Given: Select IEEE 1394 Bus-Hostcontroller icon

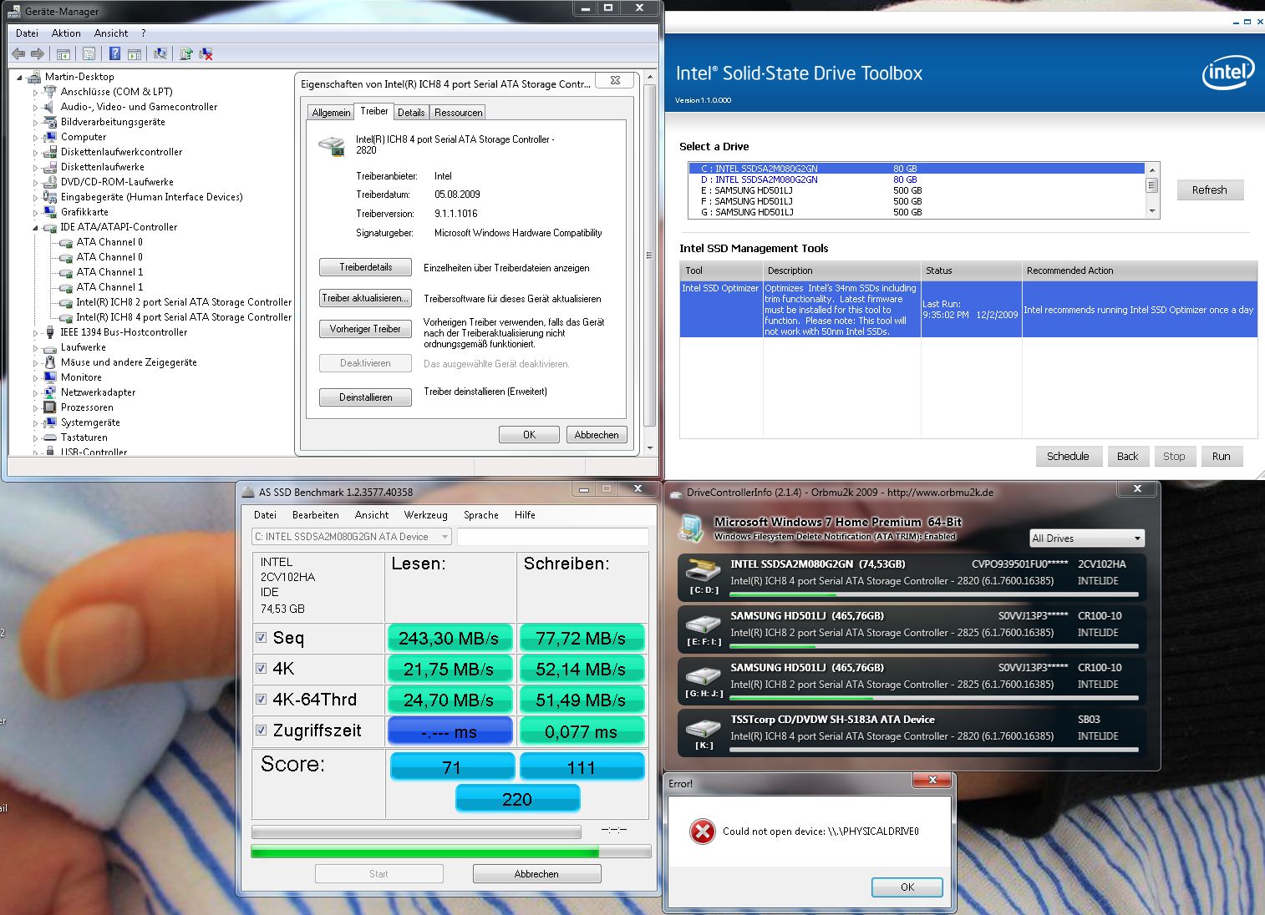Looking at the screenshot, I should point(50,332).
